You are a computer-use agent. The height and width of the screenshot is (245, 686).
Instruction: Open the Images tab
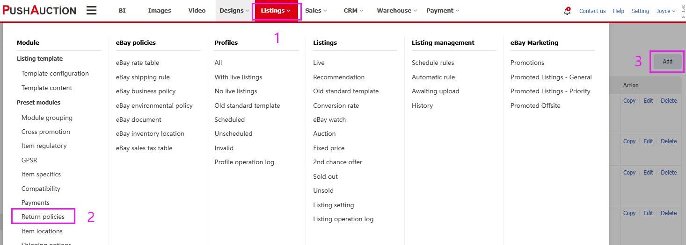(x=160, y=10)
